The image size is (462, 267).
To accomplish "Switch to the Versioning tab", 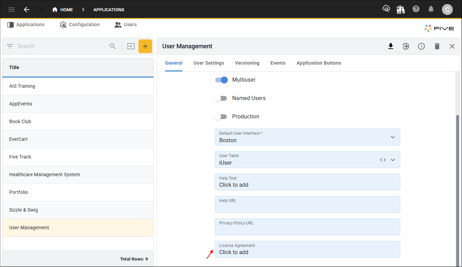I will 247,63.
